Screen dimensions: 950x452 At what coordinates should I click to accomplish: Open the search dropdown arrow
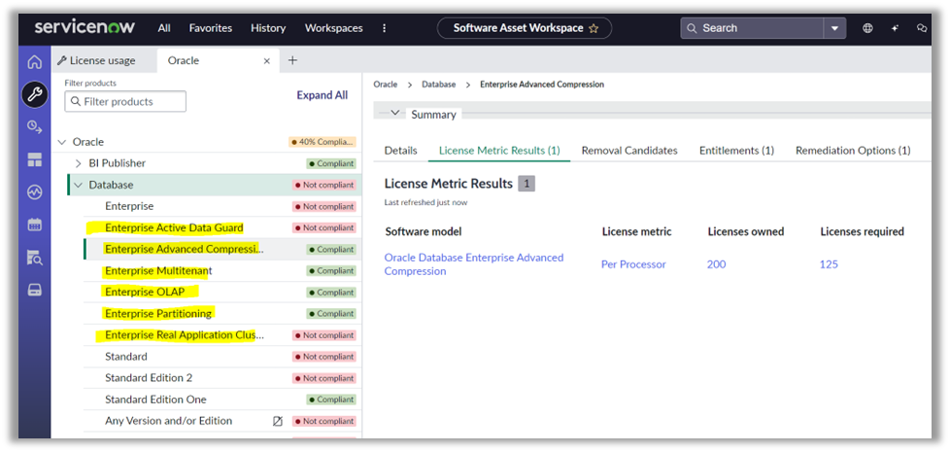pos(834,28)
